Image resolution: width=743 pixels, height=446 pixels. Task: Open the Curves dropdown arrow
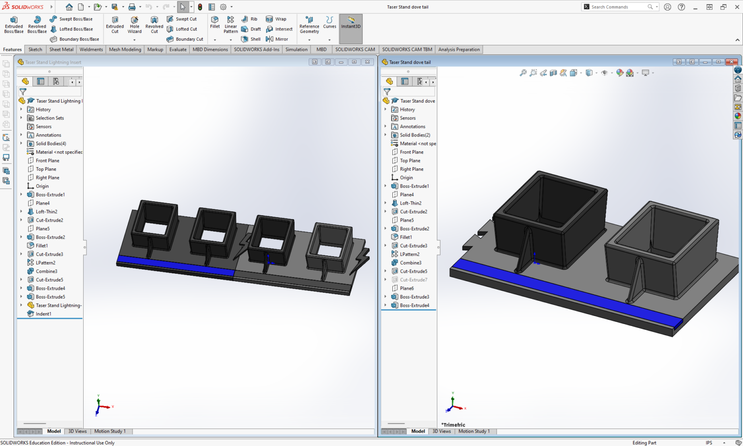point(329,40)
